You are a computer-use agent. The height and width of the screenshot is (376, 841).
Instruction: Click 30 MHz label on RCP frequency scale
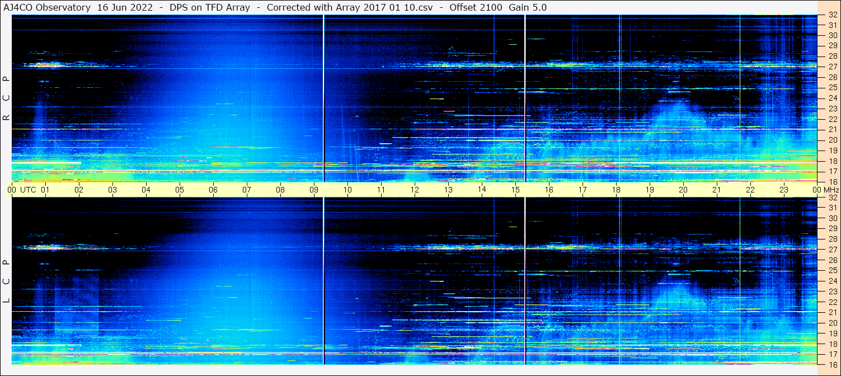pos(832,35)
